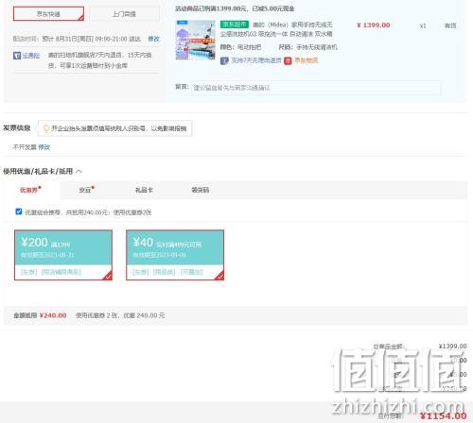473x423 pixels.
Task: Click the x1 quantity text
Action: pos(423,25)
